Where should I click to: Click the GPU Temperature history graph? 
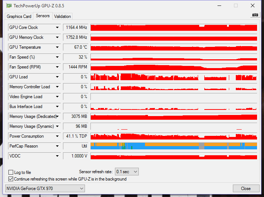tap(174, 47)
